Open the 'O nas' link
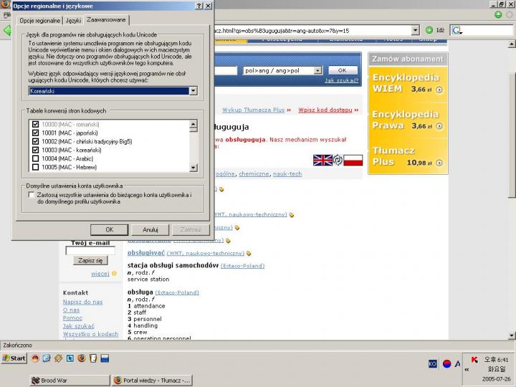 (71, 310)
